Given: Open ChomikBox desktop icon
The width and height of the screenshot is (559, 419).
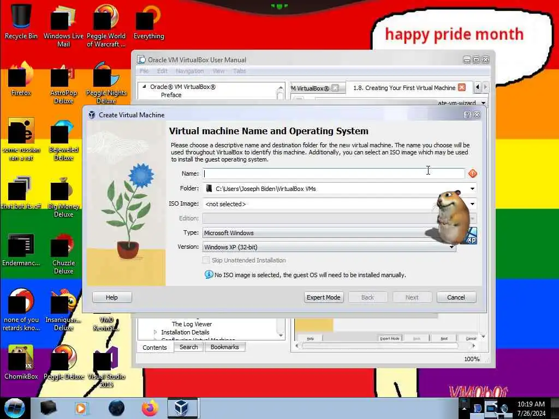Looking at the screenshot, I should (21, 362).
